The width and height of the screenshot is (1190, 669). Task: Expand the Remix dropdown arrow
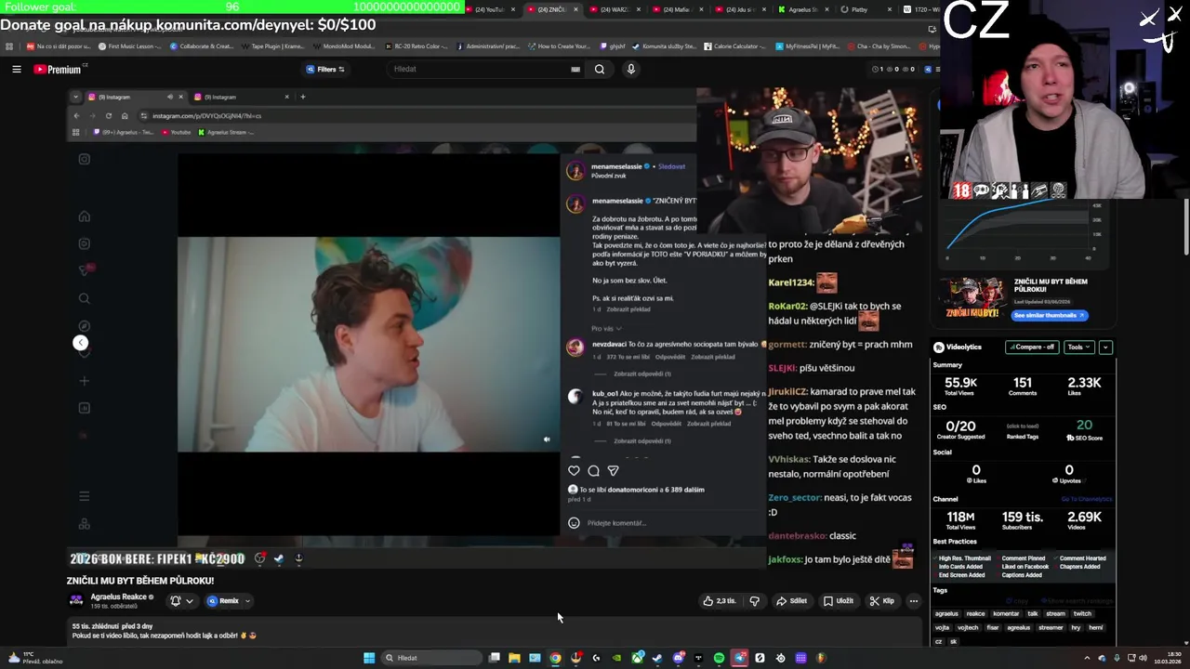click(x=247, y=601)
